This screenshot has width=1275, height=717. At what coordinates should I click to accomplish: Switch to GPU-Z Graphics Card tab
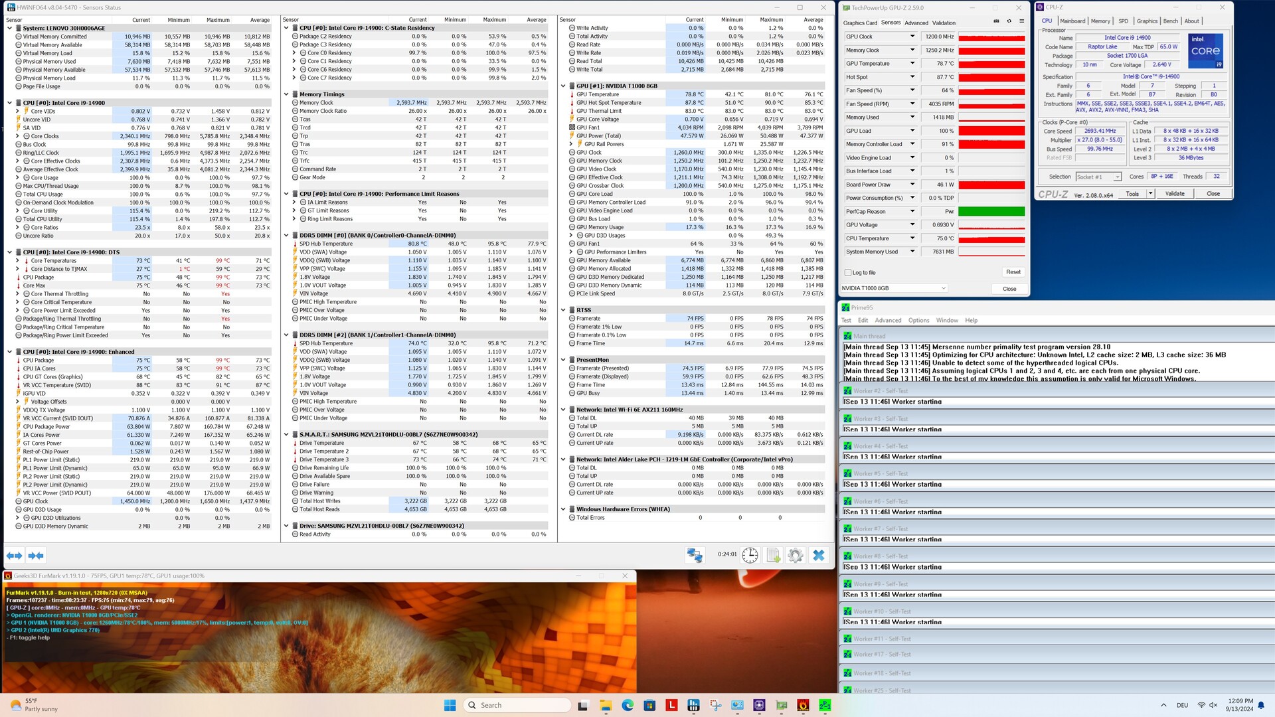(859, 23)
